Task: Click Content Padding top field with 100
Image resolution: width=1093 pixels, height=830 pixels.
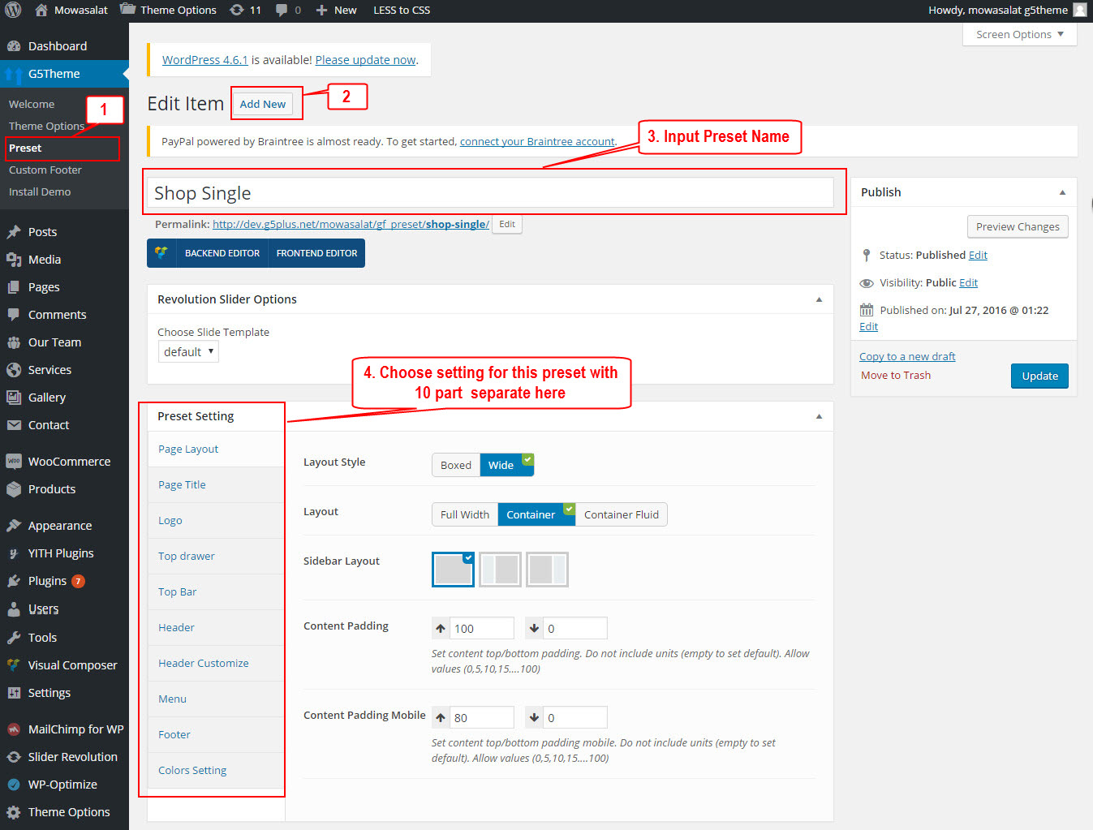Action: point(482,629)
